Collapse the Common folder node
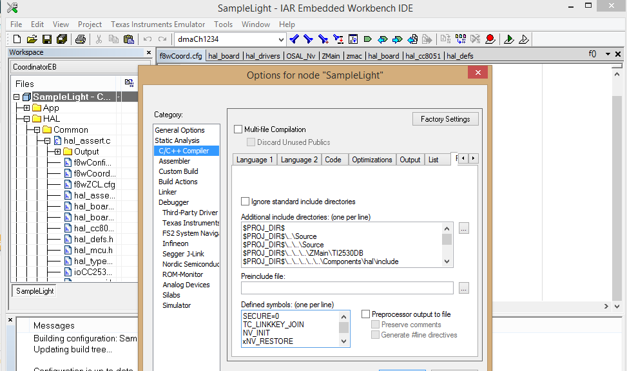The height and width of the screenshot is (371, 627). point(37,130)
